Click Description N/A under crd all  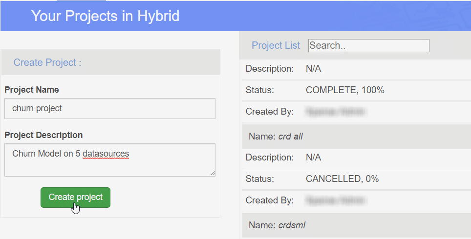click(357, 158)
